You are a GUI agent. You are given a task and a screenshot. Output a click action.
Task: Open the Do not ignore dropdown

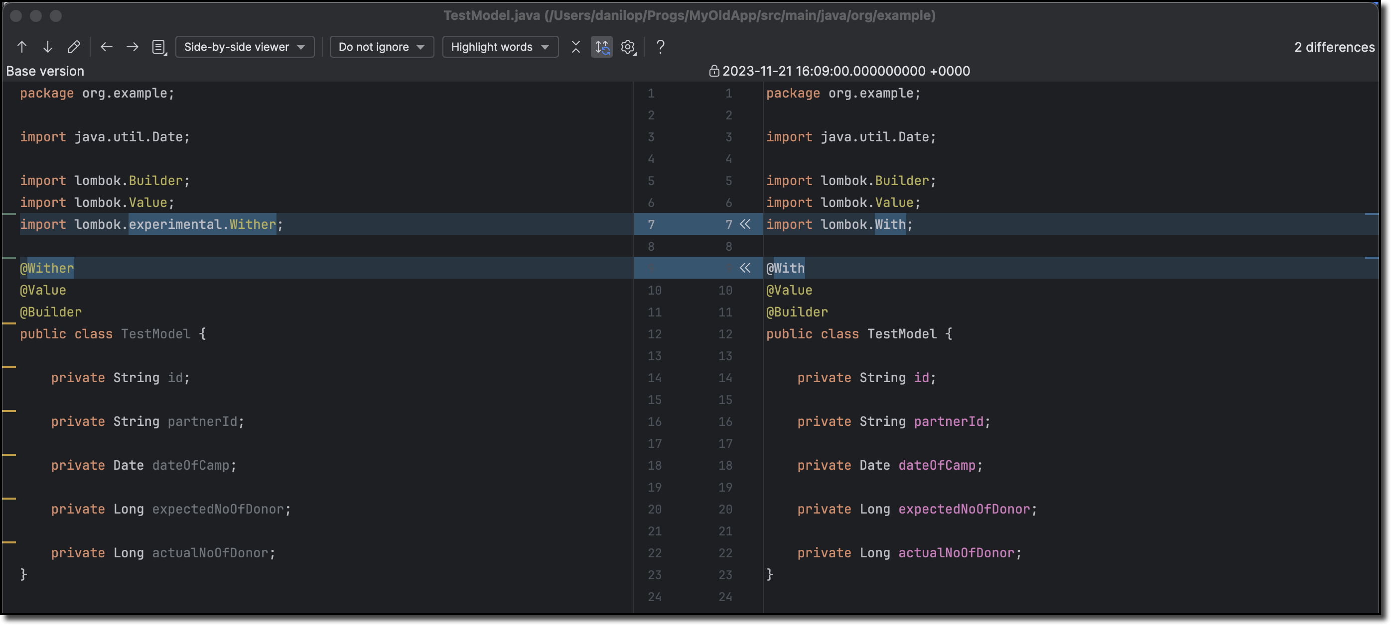pos(381,47)
